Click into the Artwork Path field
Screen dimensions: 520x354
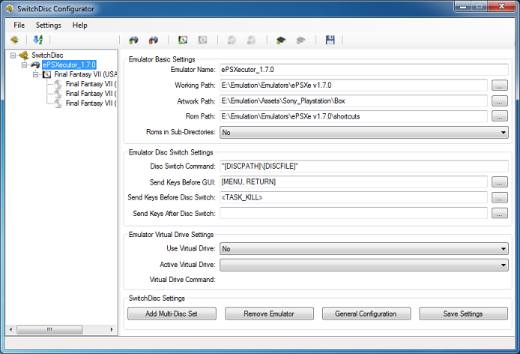pyautogui.click(x=354, y=101)
